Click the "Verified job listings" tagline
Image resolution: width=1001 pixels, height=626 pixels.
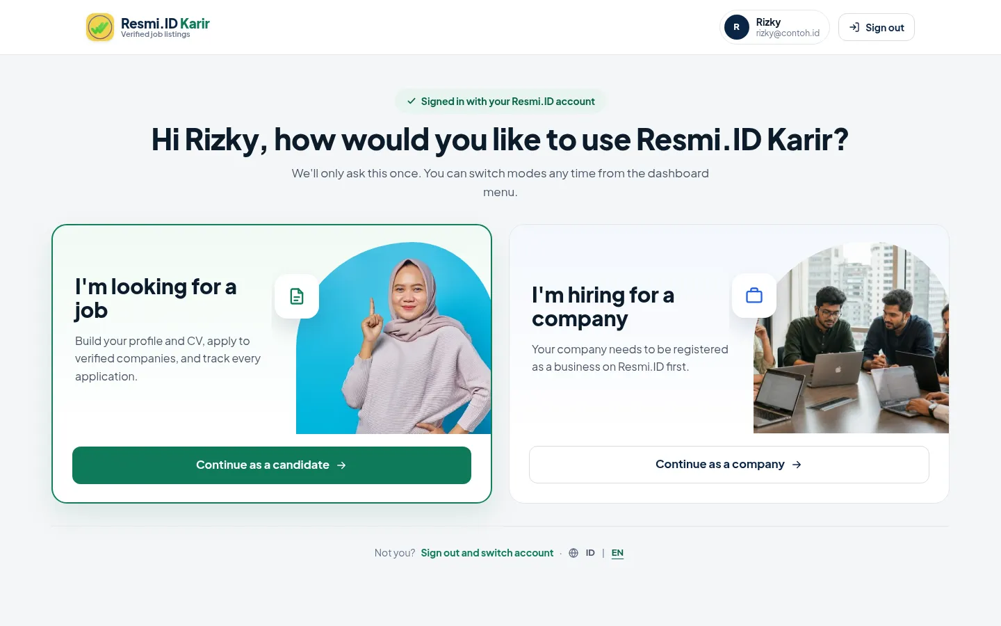pos(156,34)
